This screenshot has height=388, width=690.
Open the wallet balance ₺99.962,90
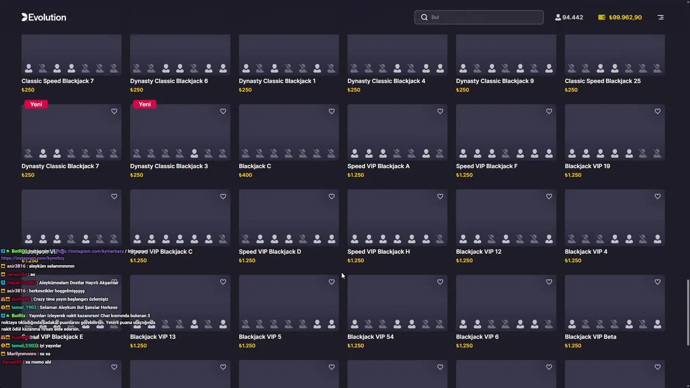(x=620, y=17)
